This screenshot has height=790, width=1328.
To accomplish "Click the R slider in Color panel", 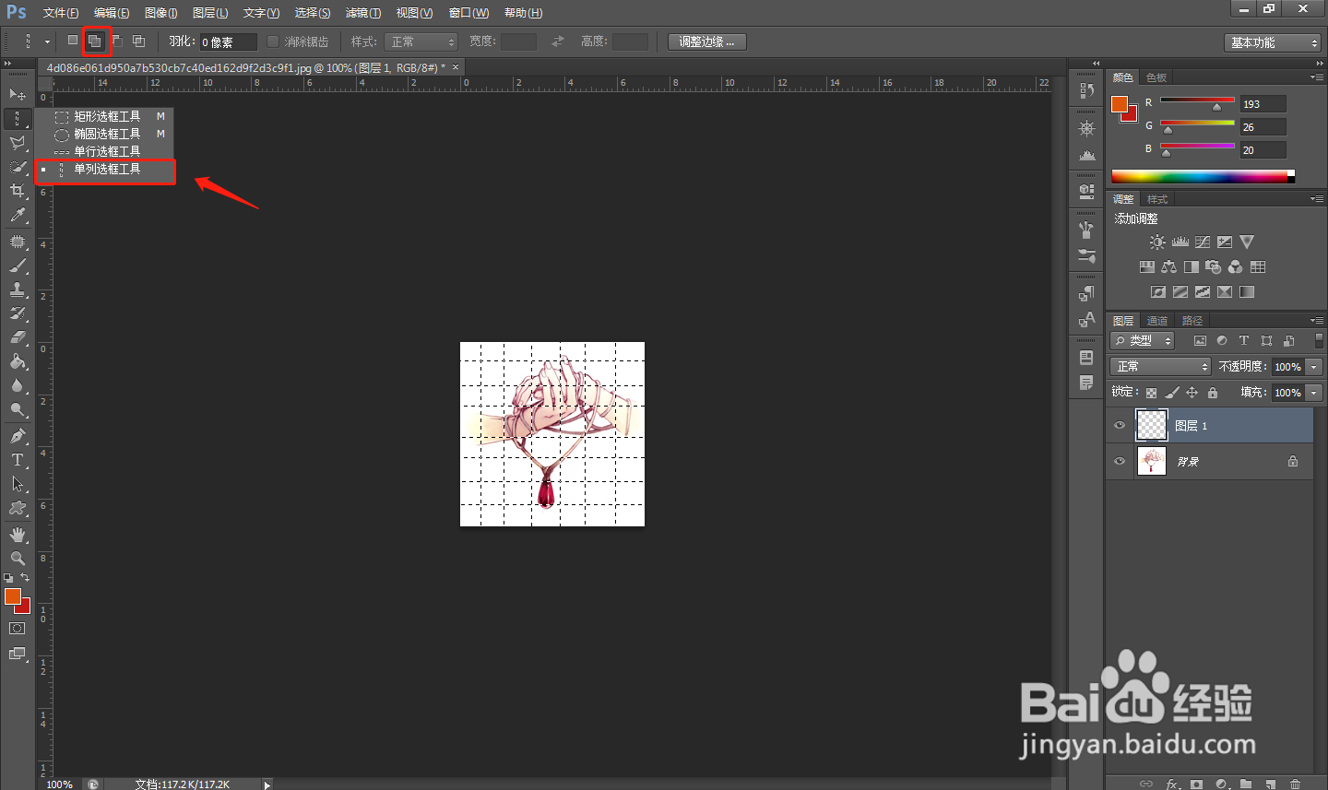I will point(1197,100).
